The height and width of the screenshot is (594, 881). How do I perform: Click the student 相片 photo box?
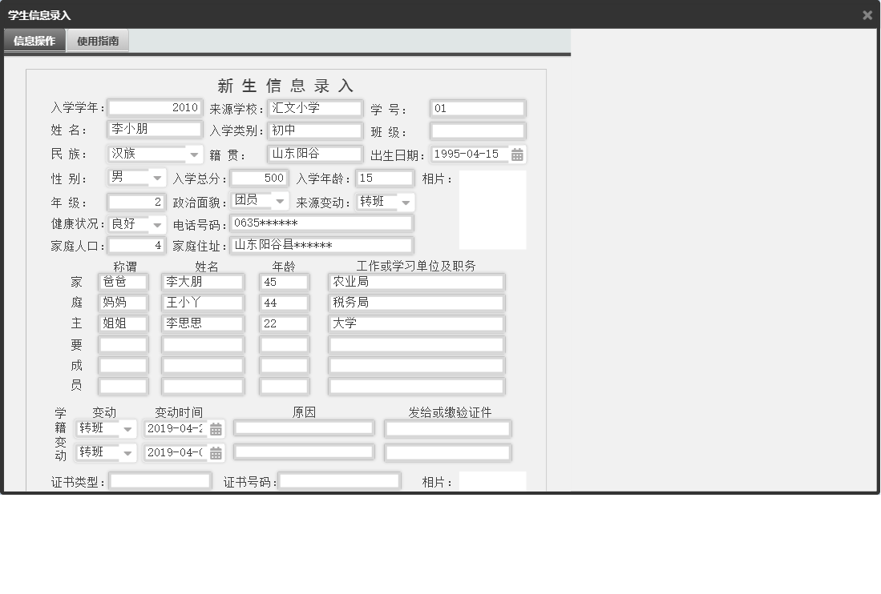coord(493,210)
